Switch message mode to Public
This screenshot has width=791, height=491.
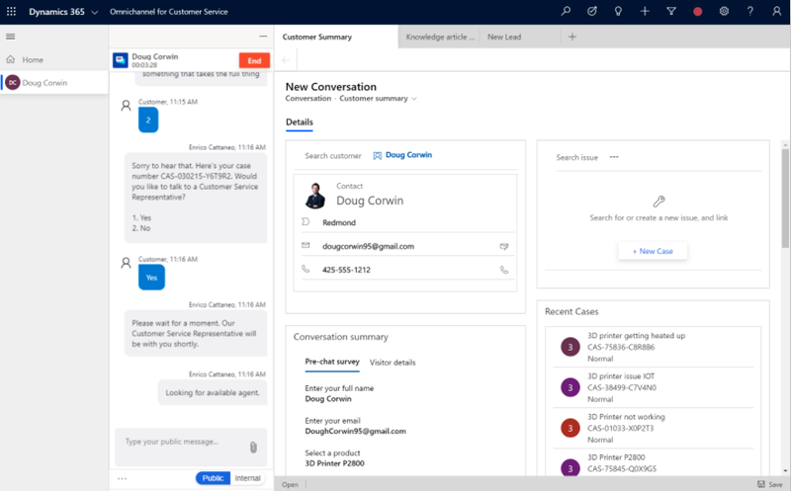pos(213,478)
